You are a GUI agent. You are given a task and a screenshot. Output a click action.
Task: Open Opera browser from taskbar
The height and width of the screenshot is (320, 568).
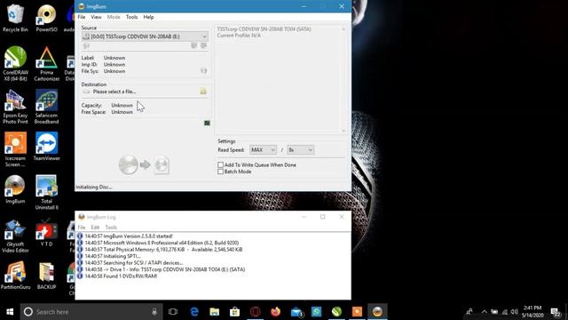(255, 312)
